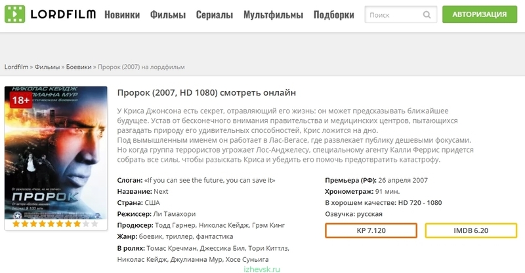
Task: Click producer name Тодд Гарнер
Action: [175, 225]
